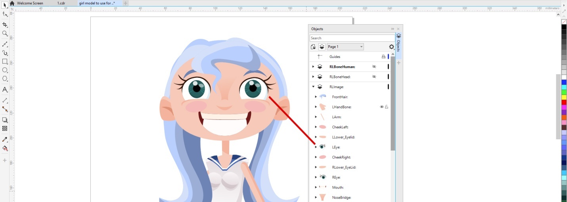The width and height of the screenshot is (567, 202).
Task: Toggle visibility of RLBoneHuman layer
Action: click(x=374, y=67)
